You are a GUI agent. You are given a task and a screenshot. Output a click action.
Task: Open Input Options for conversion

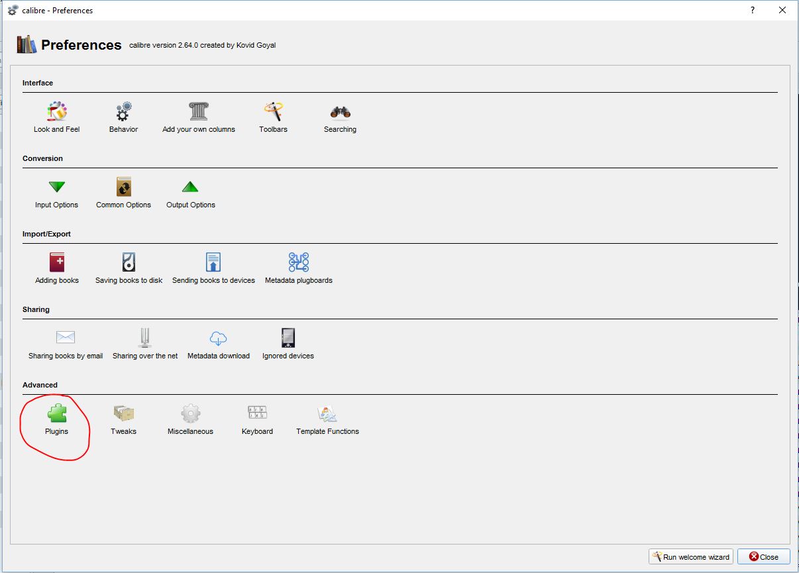(57, 193)
